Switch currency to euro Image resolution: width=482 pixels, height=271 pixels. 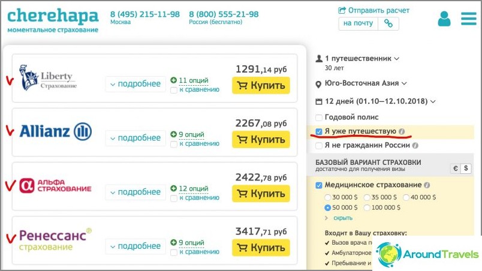click(x=456, y=168)
